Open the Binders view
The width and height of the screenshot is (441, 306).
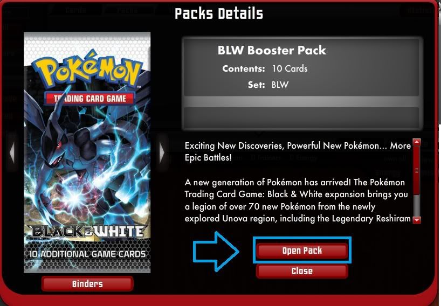click(x=87, y=284)
